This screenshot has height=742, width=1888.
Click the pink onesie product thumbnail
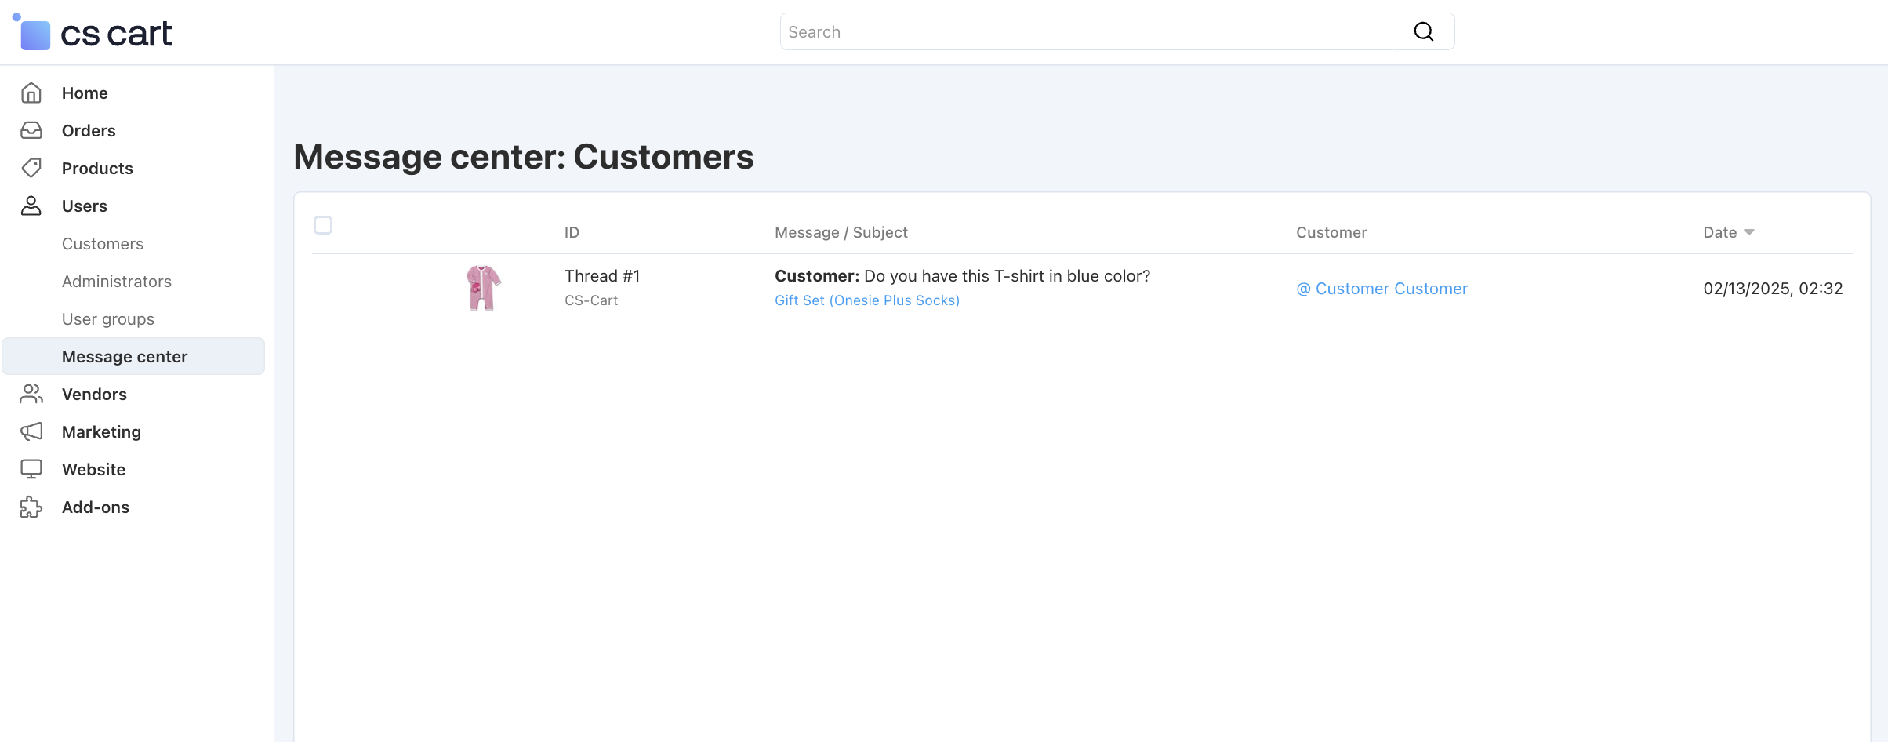pyautogui.click(x=484, y=288)
